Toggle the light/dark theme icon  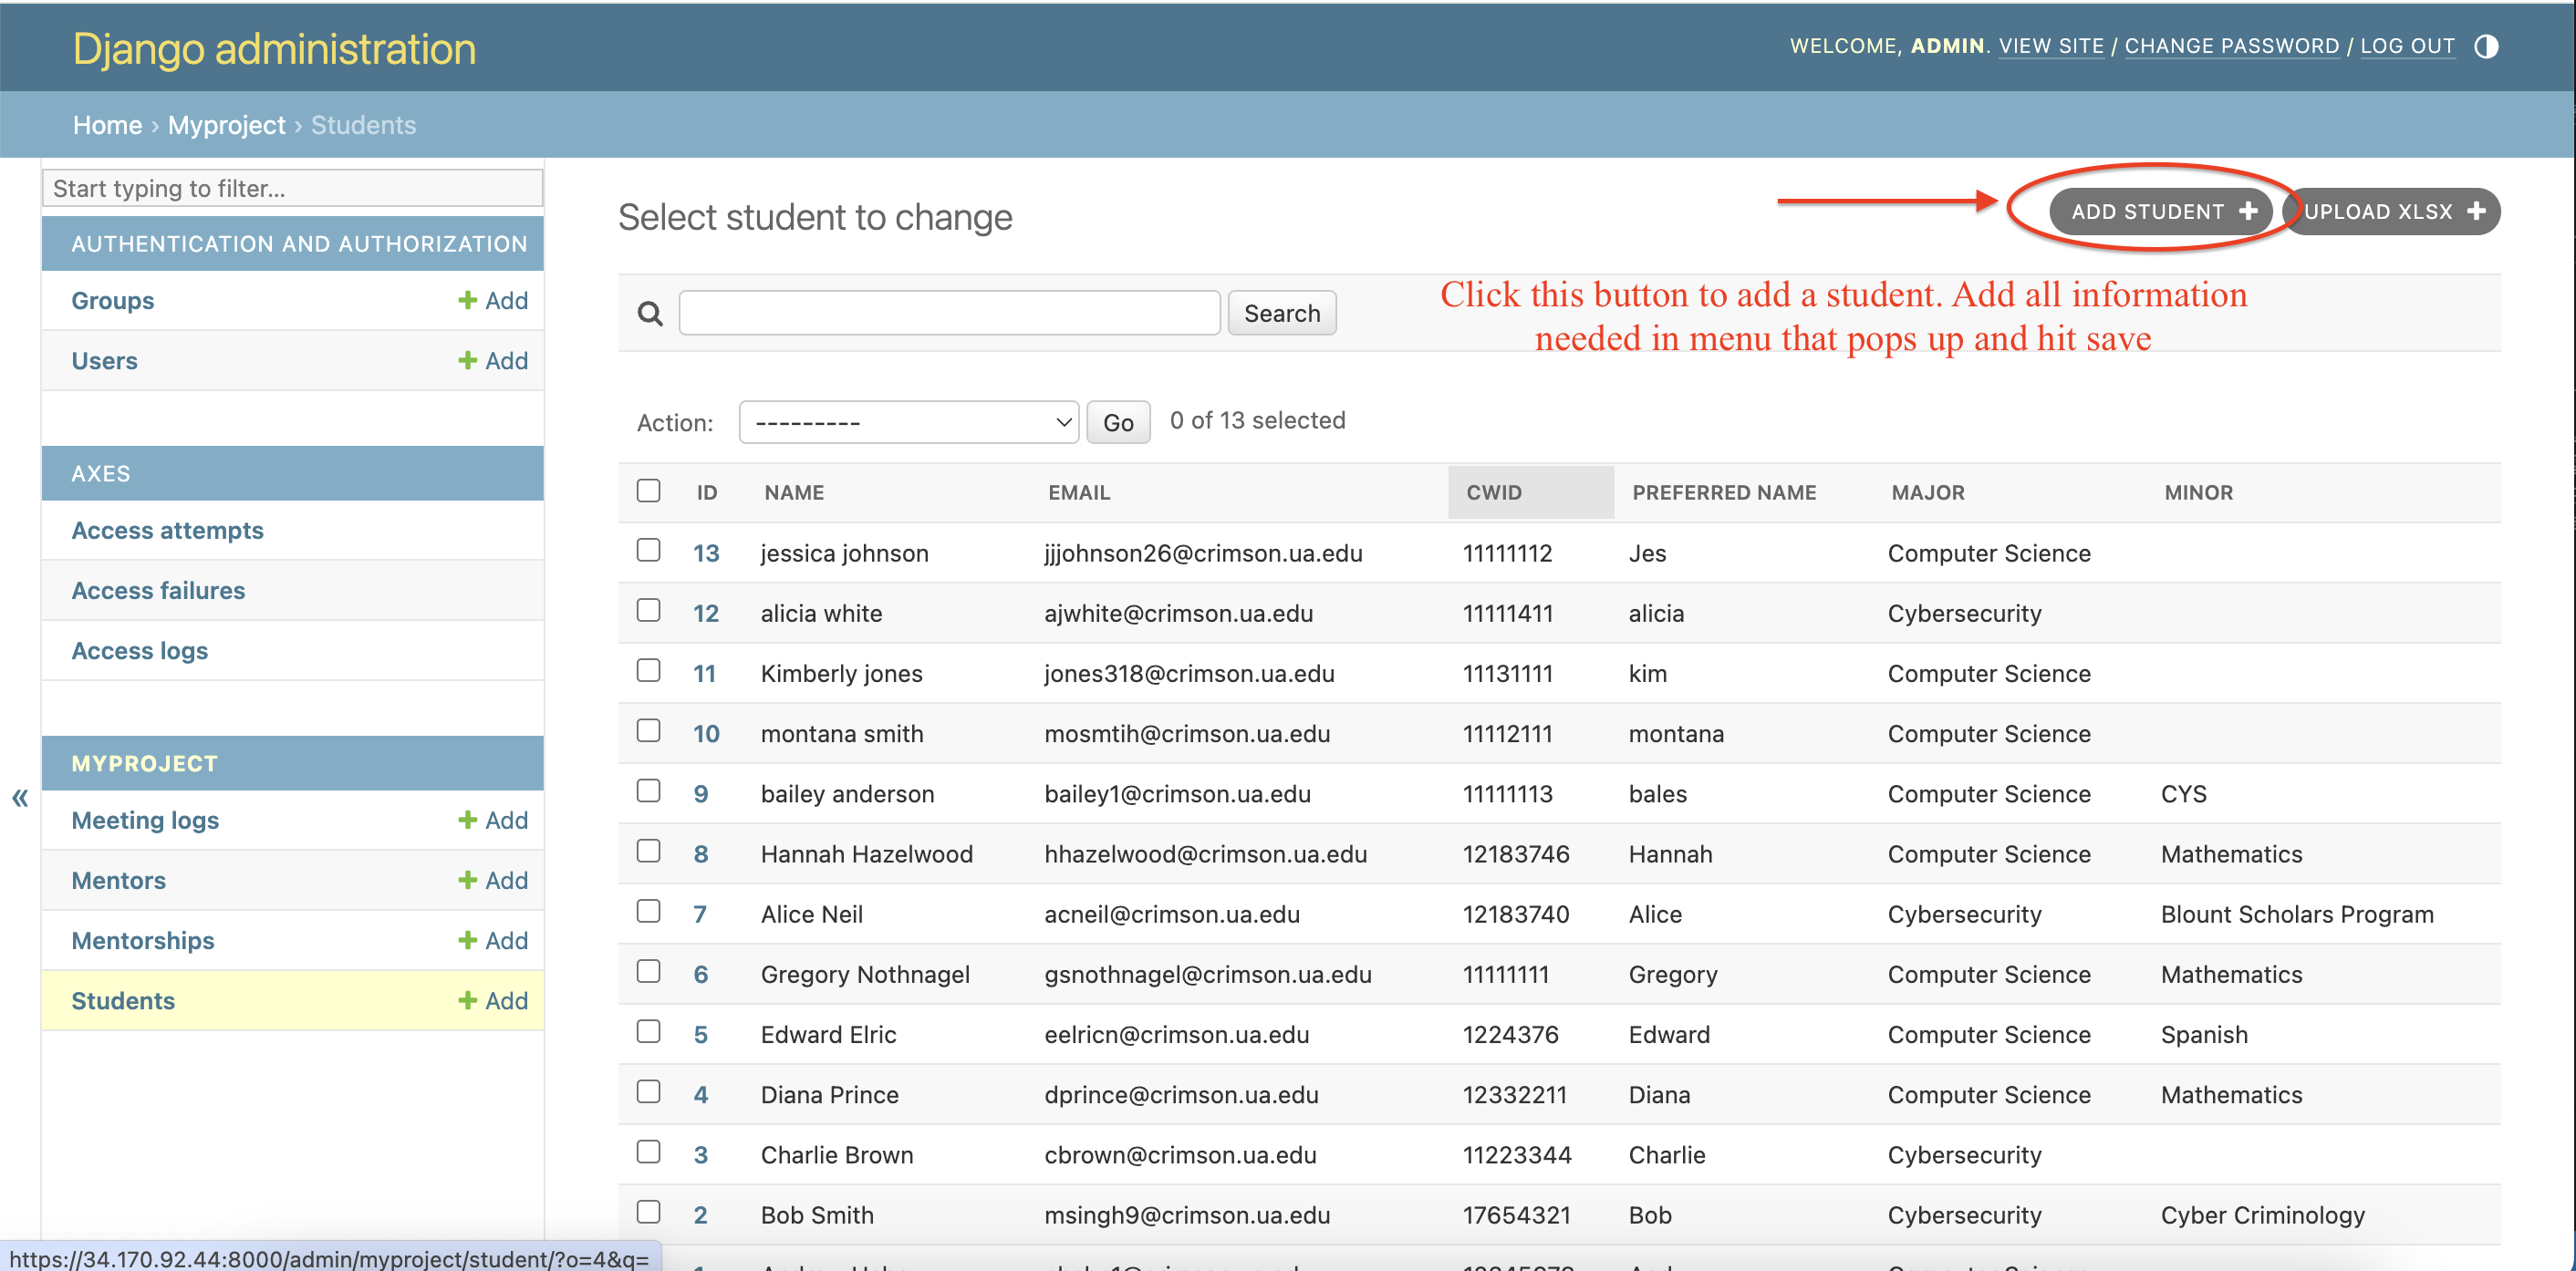[x=2486, y=46]
